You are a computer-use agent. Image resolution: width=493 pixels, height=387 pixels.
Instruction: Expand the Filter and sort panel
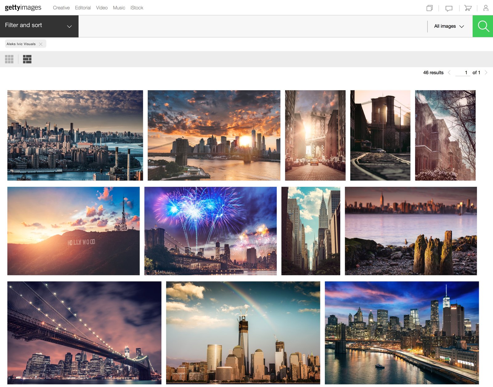39,26
